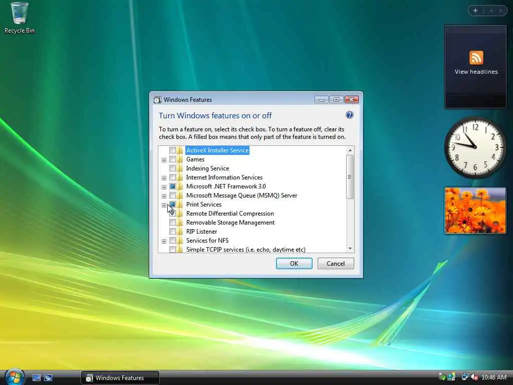Expand Microsoft Message Queue Server node
513x385 pixels.
(x=164, y=196)
